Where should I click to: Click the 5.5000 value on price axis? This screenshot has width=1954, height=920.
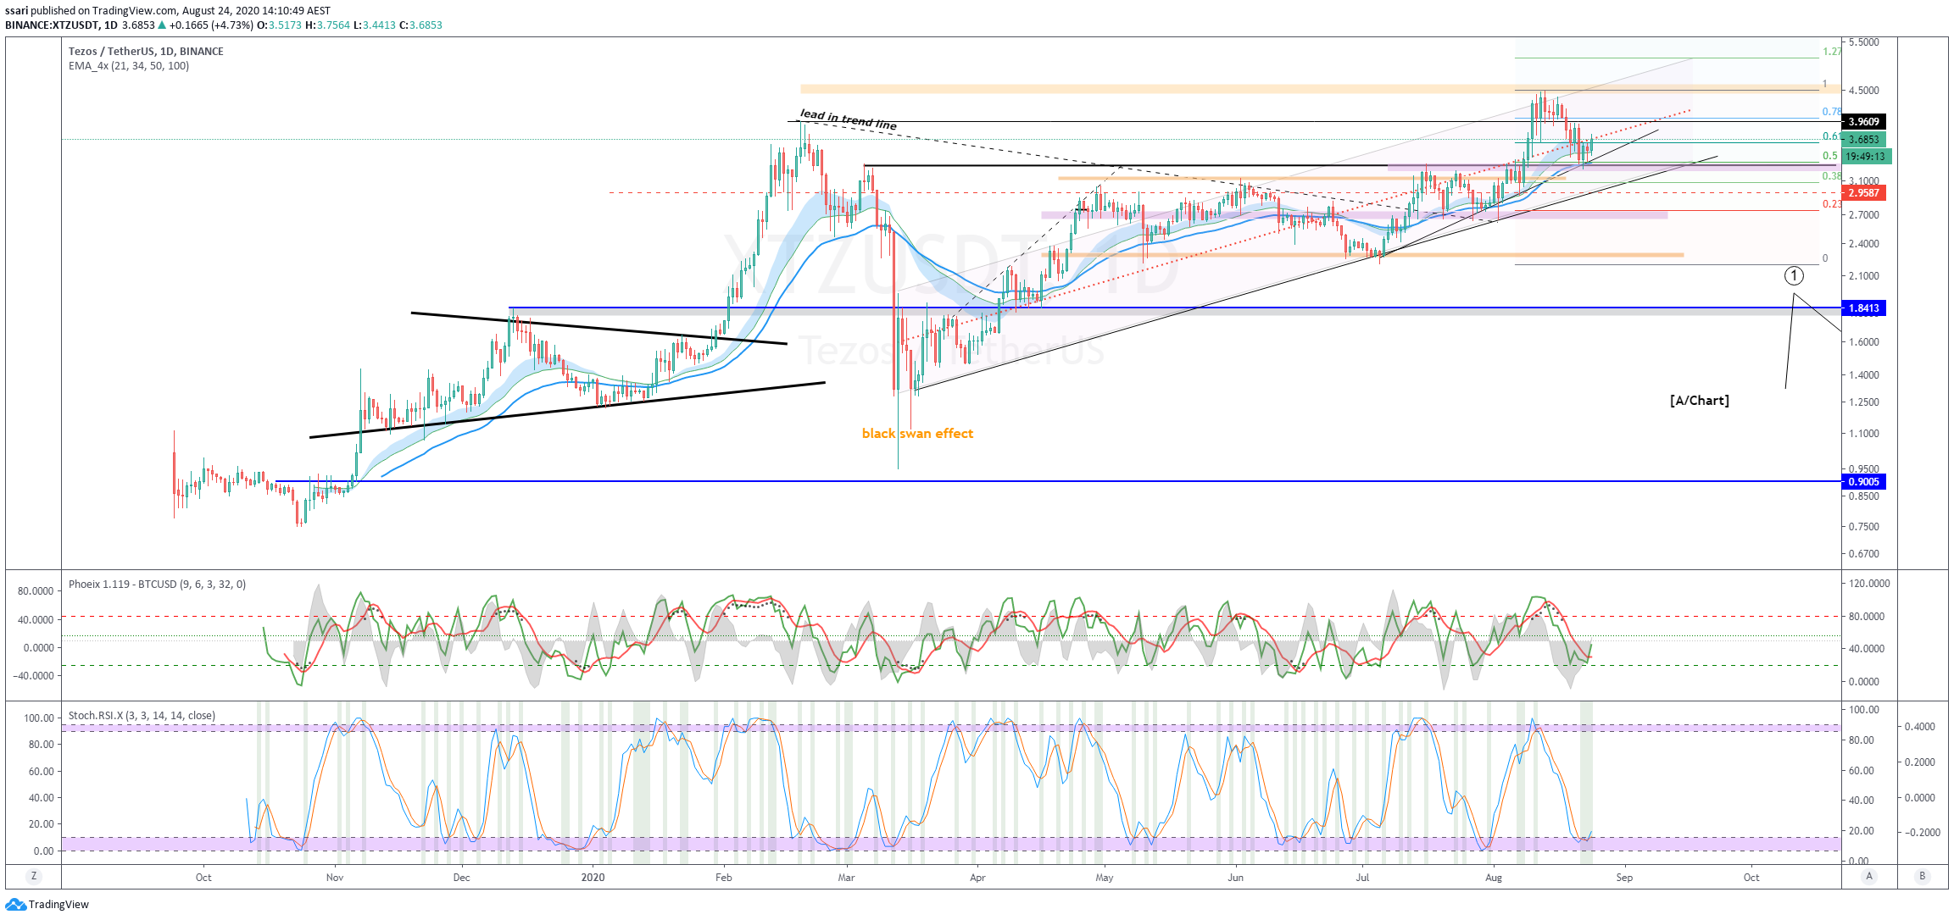[1864, 42]
